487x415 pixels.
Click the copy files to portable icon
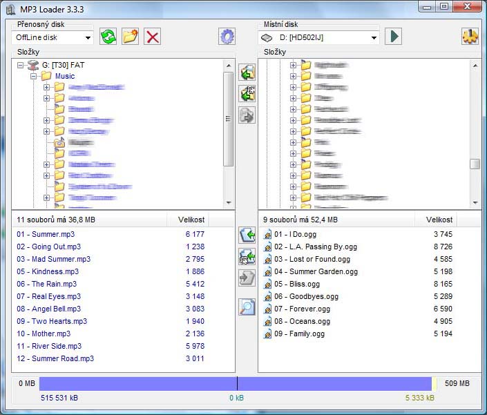pyautogui.click(x=247, y=235)
